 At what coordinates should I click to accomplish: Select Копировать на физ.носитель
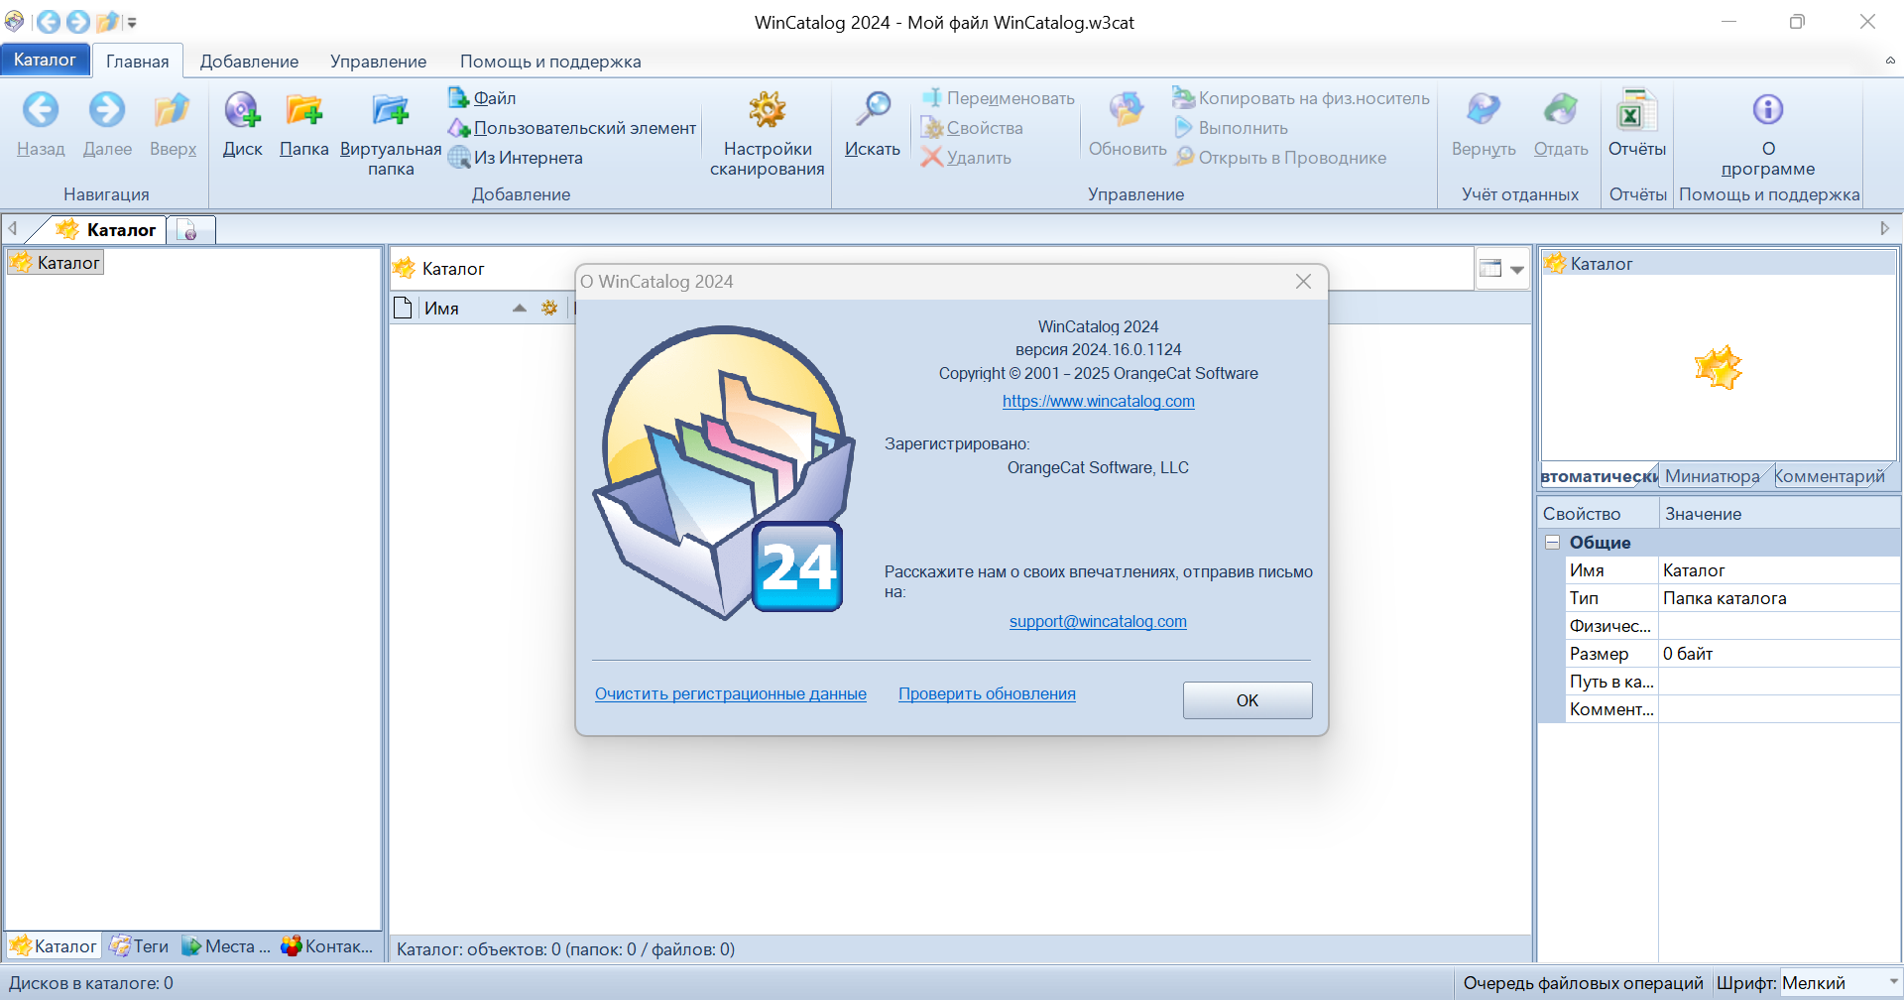coord(1301,98)
